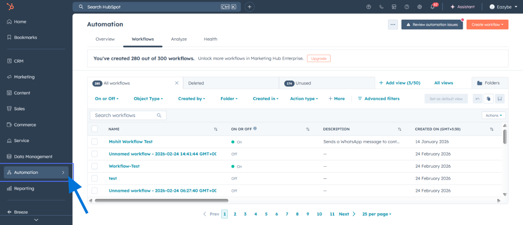Open the Deleted view tab
Viewport: 523px width, 225px height.
click(x=231, y=83)
